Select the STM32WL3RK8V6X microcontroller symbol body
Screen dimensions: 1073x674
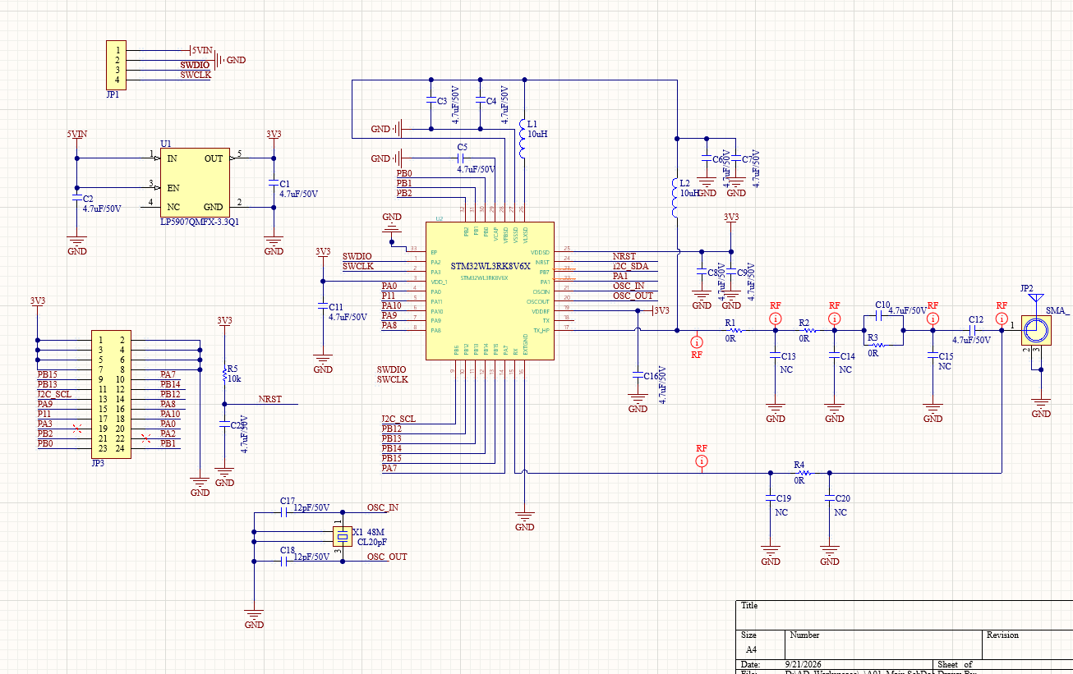pos(490,291)
